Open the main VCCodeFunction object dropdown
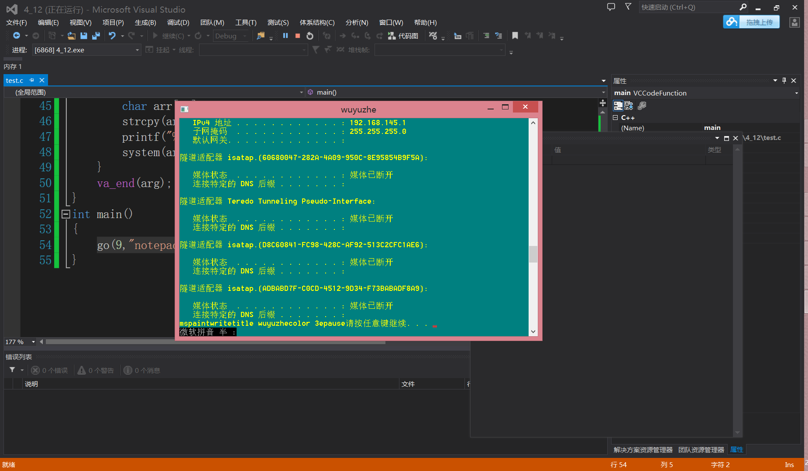 (706, 93)
